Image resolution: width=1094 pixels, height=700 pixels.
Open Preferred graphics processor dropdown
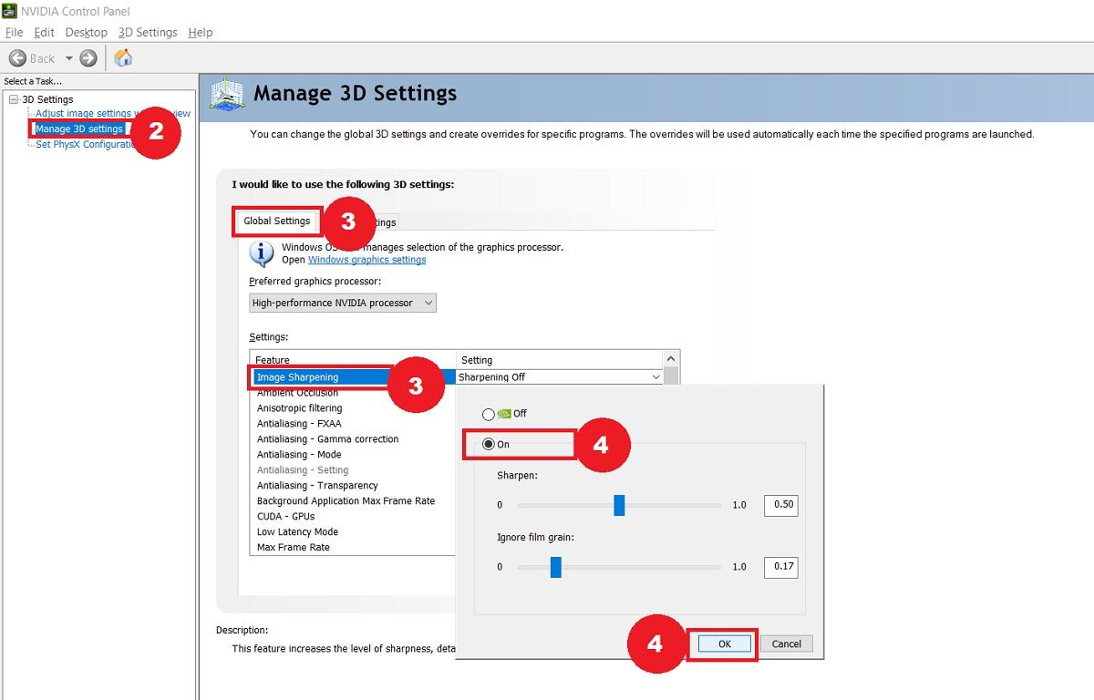click(x=343, y=303)
